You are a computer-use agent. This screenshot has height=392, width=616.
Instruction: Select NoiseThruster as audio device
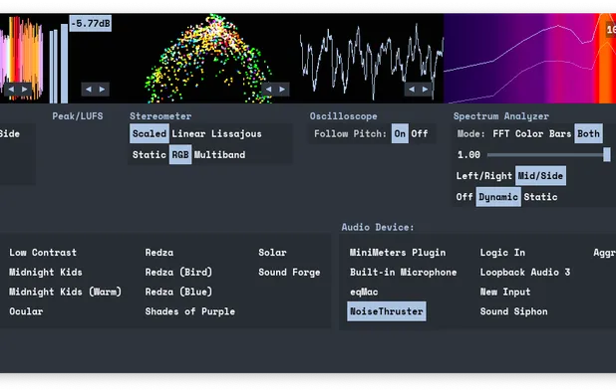point(387,311)
